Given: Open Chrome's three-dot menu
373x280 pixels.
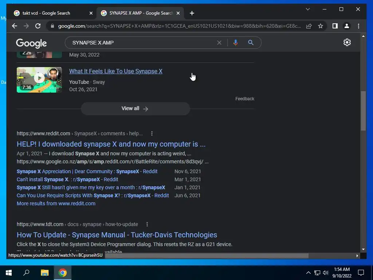Looking at the screenshot, I should pos(358,26).
